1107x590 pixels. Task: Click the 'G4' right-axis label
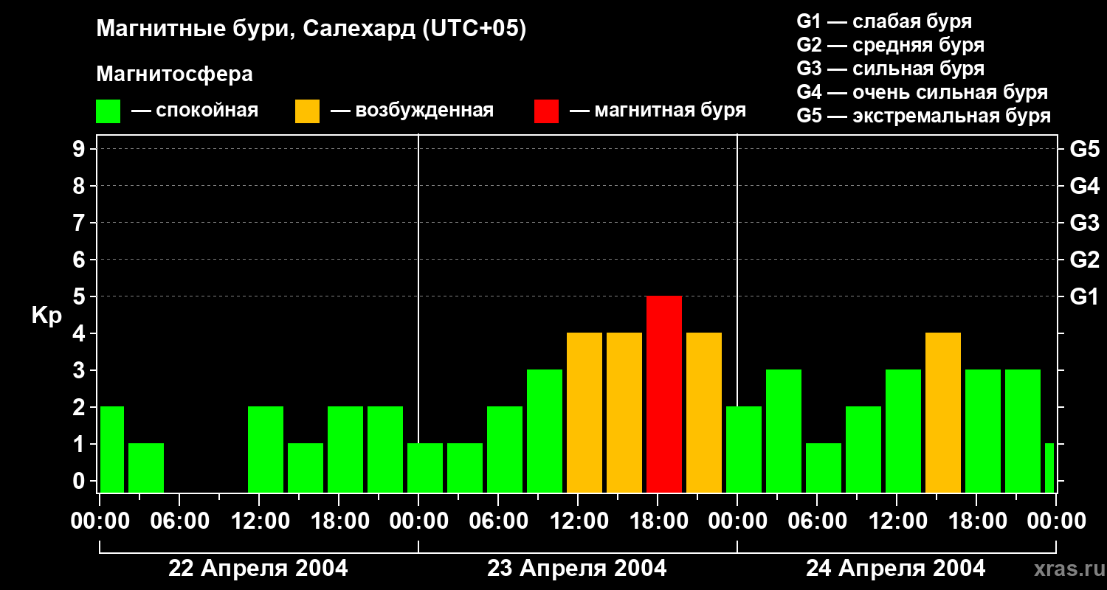[x=1084, y=187]
